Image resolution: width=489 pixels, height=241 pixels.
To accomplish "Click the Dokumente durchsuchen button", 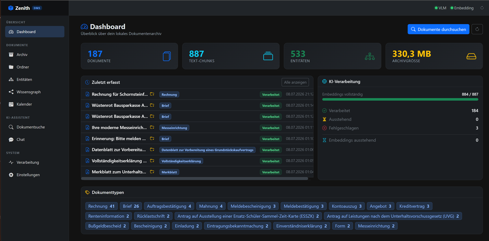I will [438, 29].
